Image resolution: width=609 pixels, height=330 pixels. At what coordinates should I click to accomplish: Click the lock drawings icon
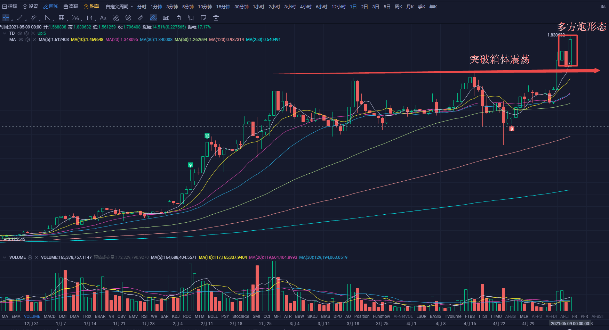178,18
